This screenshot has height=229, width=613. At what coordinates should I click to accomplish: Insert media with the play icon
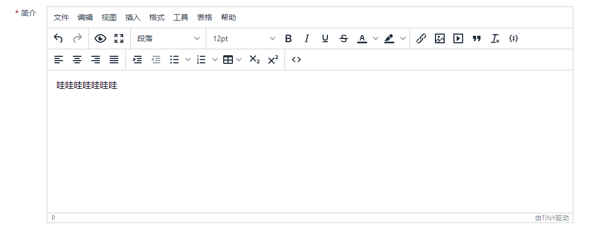pyautogui.click(x=458, y=38)
